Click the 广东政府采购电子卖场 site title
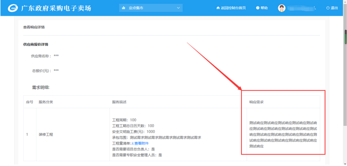 pos(56,8)
